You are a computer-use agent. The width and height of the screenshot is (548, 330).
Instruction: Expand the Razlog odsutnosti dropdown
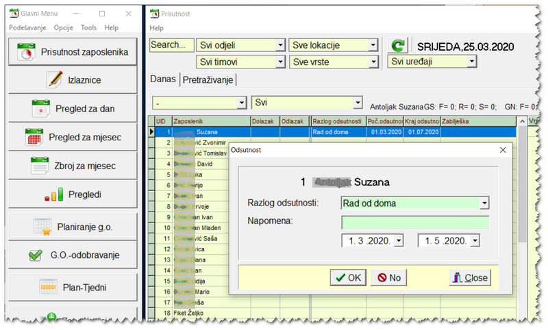coord(484,203)
